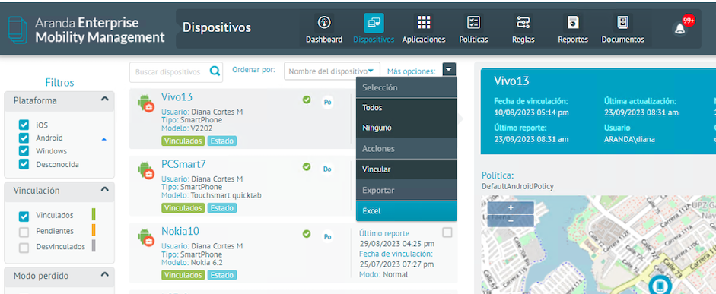The width and height of the screenshot is (716, 294).
Task: Open the Aplicaciones grid icon
Action: pyautogui.click(x=424, y=22)
